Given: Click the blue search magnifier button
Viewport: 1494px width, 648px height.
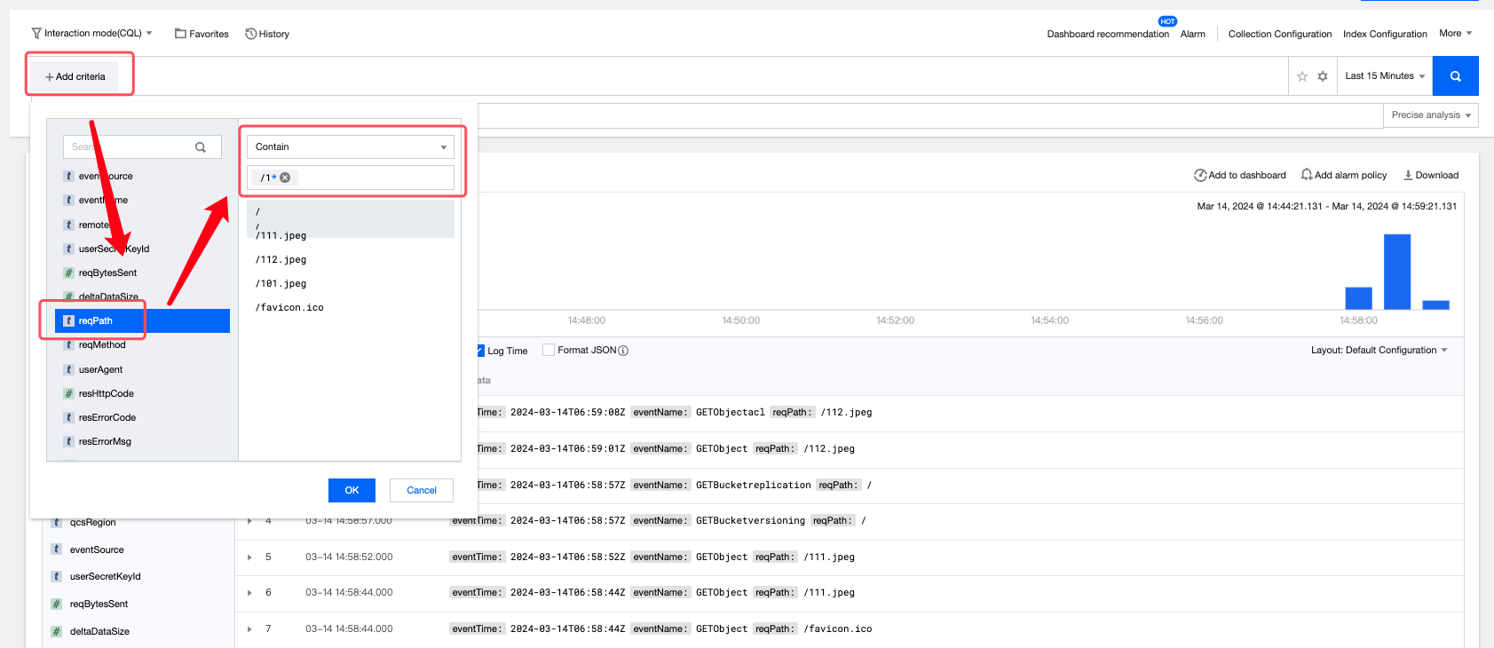Looking at the screenshot, I should point(1455,76).
